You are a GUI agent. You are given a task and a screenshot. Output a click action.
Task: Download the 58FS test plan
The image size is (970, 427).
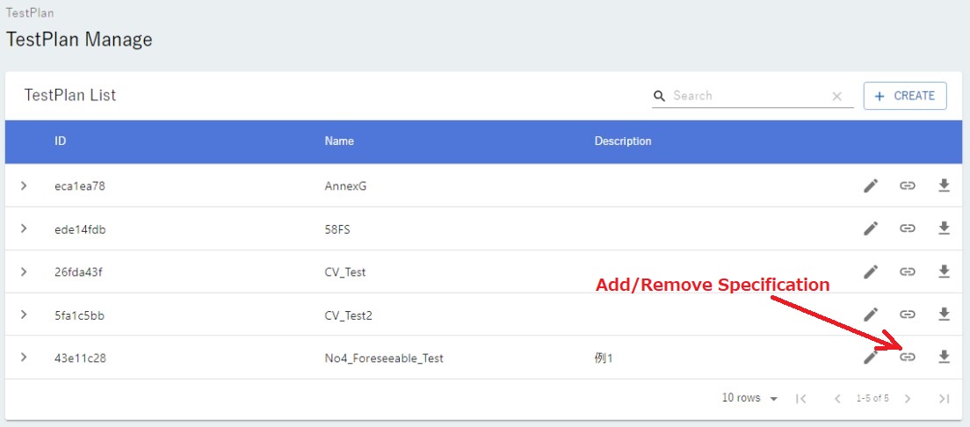945,228
